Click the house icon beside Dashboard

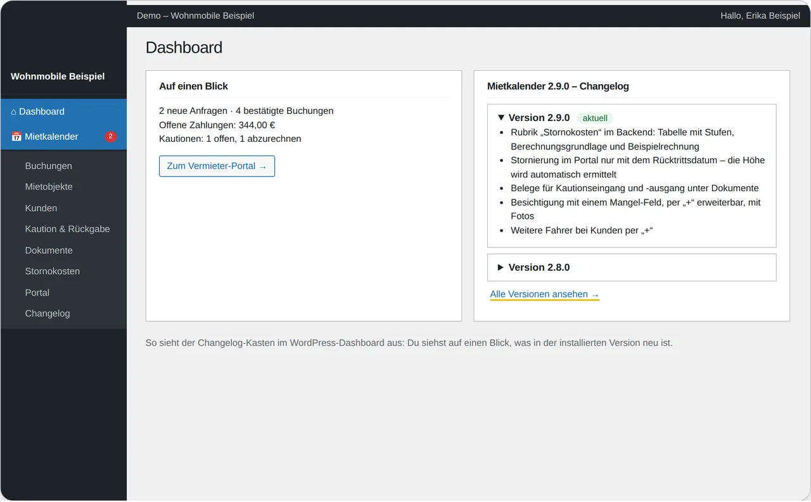(x=14, y=112)
